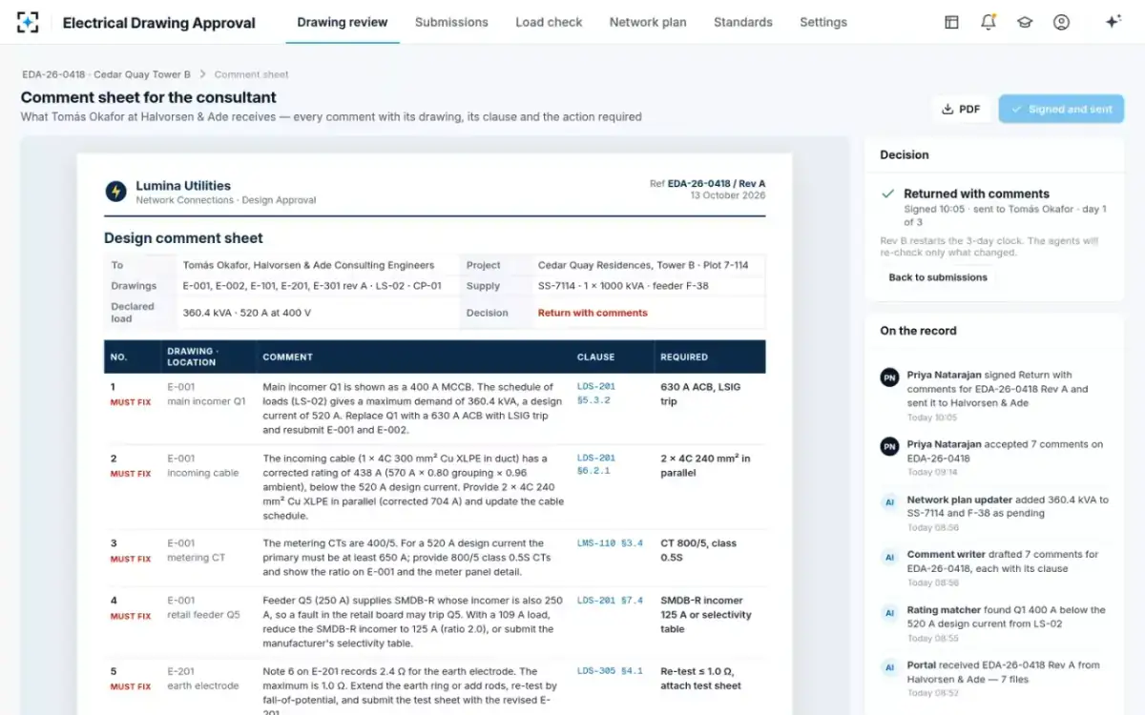Image resolution: width=1145 pixels, height=715 pixels.
Task: Download the comment sheet as PDF
Action: click(x=961, y=109)
